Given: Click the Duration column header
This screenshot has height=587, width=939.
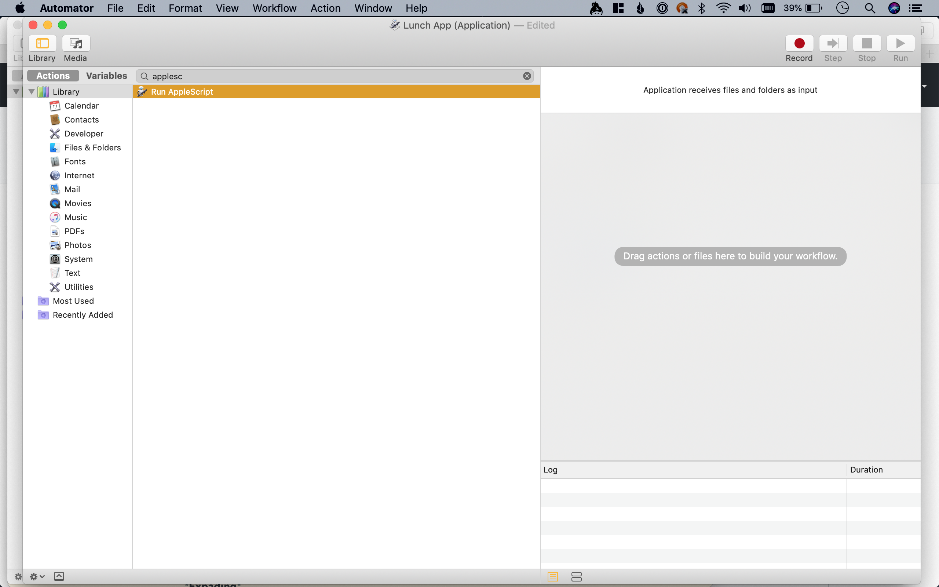Looking at the screenshot, I should click(x=884, y=470).
